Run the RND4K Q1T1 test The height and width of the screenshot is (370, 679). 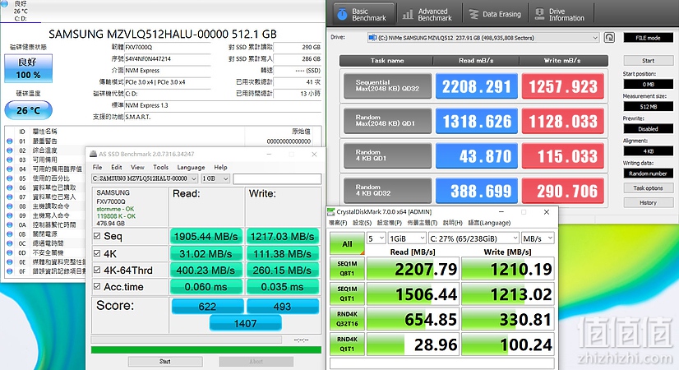[347, 344]
